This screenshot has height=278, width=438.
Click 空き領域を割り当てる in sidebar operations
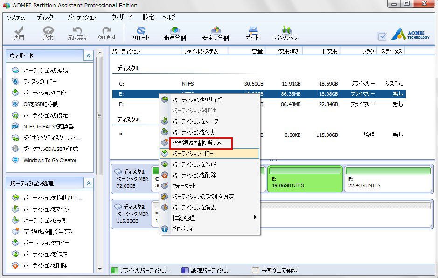click(48, 232)
